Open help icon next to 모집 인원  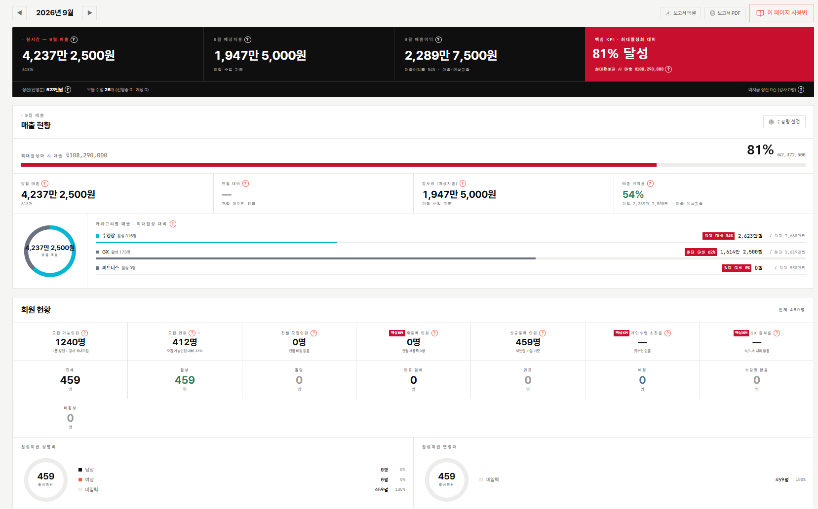(192, 333)
